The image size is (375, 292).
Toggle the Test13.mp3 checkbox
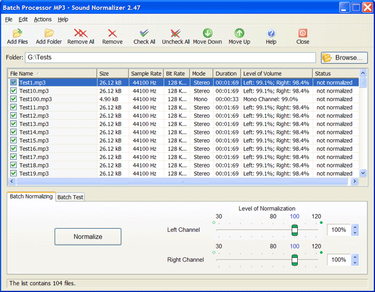13,124
